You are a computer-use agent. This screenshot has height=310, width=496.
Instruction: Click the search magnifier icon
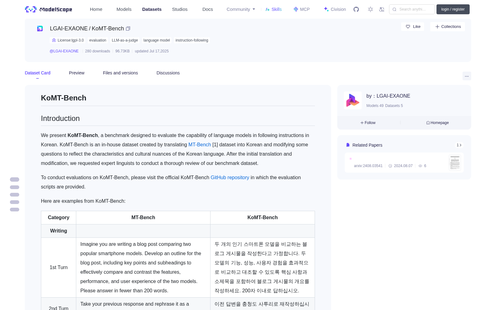[x=394, y=9]
